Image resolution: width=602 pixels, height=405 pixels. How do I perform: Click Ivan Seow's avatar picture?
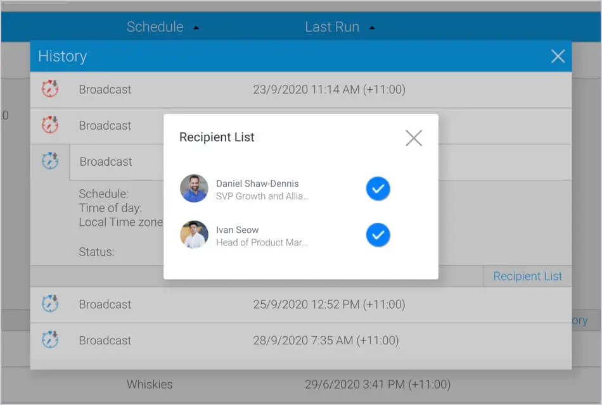click(x=194, y=235)
